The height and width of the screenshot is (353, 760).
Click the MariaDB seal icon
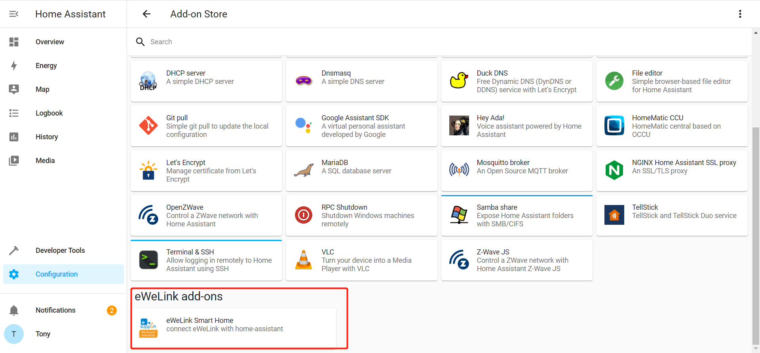[304, 171]
